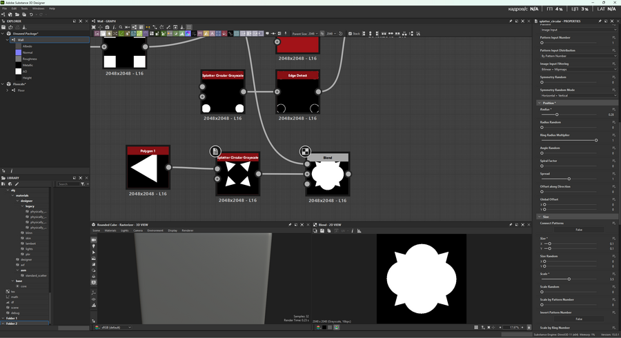Click the Undo icon in main toolbar
The width and height of the screenshot is (621, 338).
pyautogui.click(x=31, y=14)
